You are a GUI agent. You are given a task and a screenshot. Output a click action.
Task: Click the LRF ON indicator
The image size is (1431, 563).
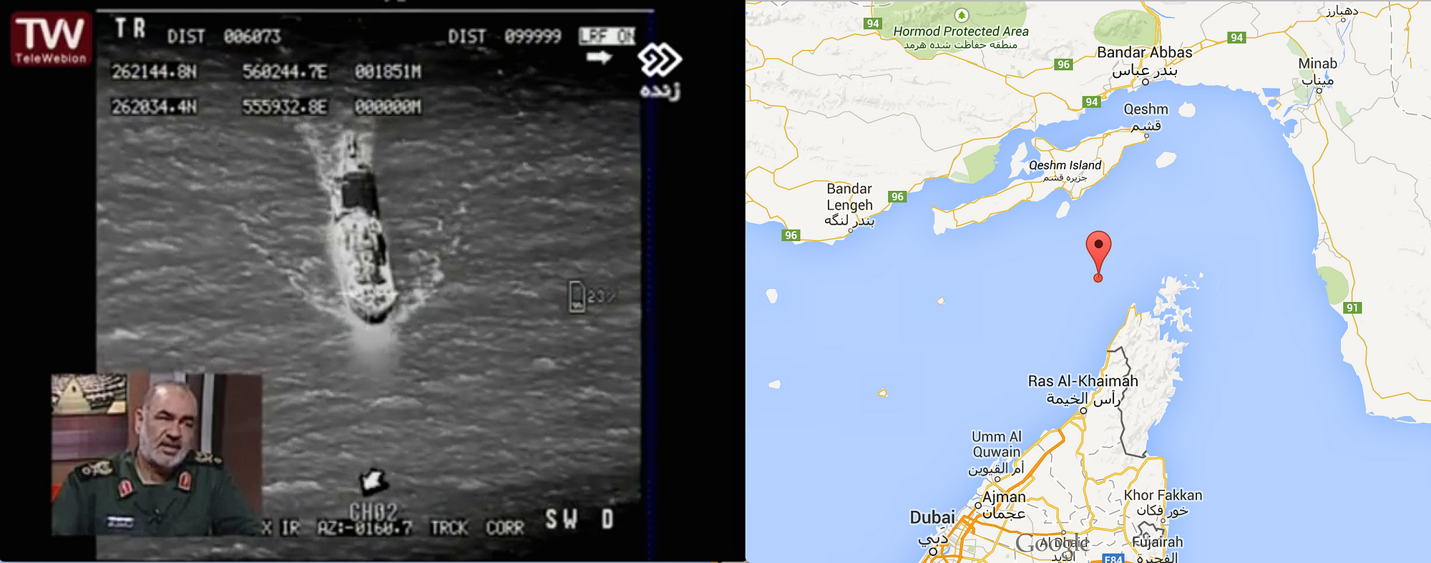click(x=607, y=36)
